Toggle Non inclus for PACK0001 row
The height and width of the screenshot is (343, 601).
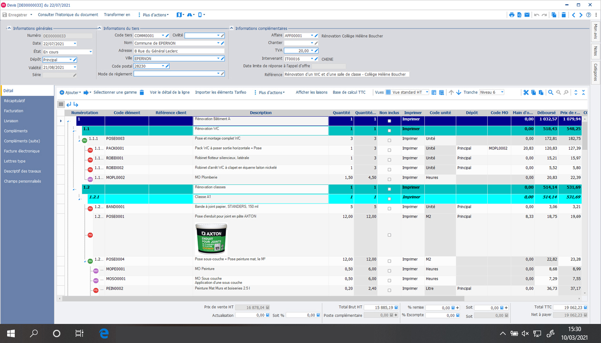click(x=389, y=150)
